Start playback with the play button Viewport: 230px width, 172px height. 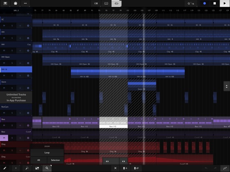(x=225, y=3)
